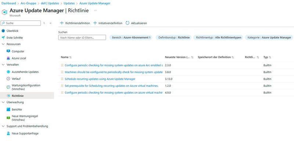294x141 pixels.
Task: Open the Bereich: Azure-Abonnement 1 filter
Action: coord(131,37)
